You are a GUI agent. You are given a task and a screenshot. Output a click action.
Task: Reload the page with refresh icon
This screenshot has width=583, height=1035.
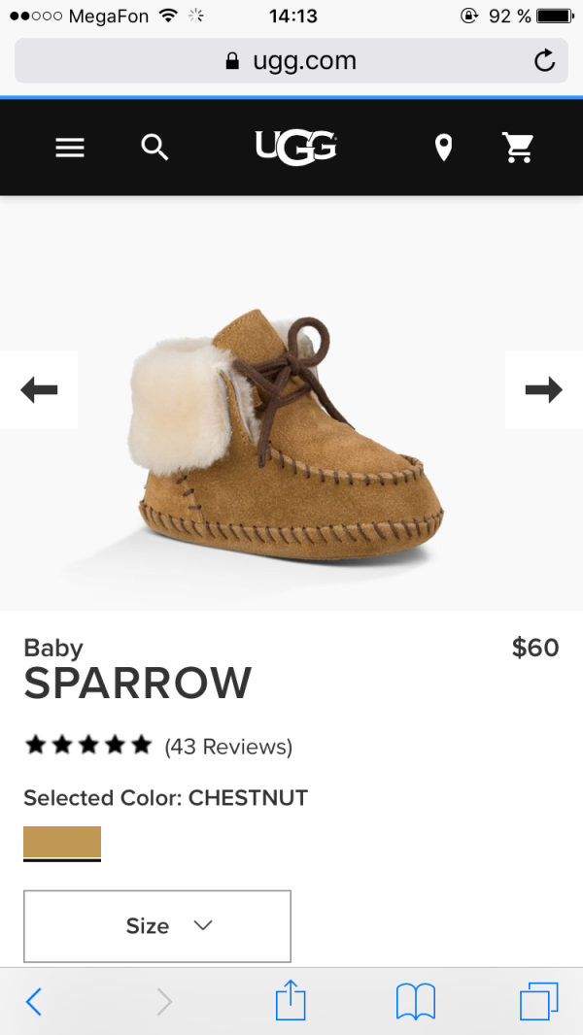click(x=545, y=61)
